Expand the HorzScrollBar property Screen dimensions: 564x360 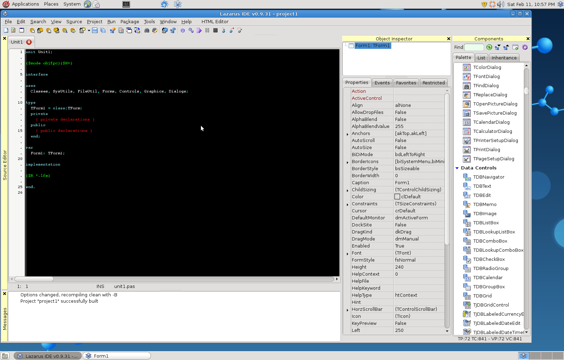348,310
